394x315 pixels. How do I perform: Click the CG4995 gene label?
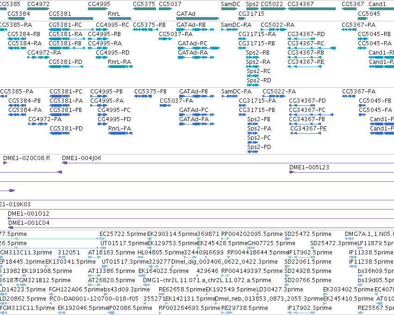[99, 4]
